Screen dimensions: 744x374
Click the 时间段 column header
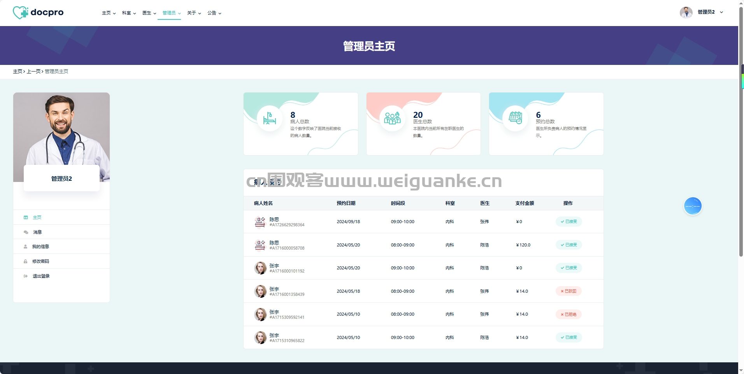coord(398,203)
